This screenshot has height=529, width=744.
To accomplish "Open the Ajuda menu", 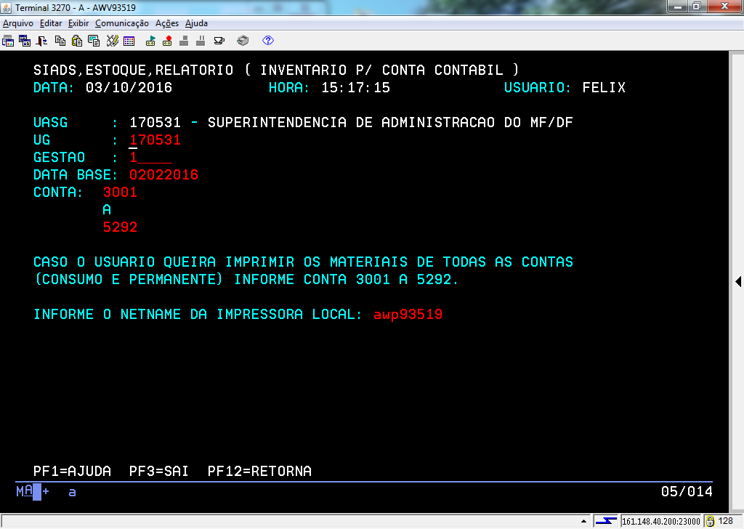I will point(196,23).
